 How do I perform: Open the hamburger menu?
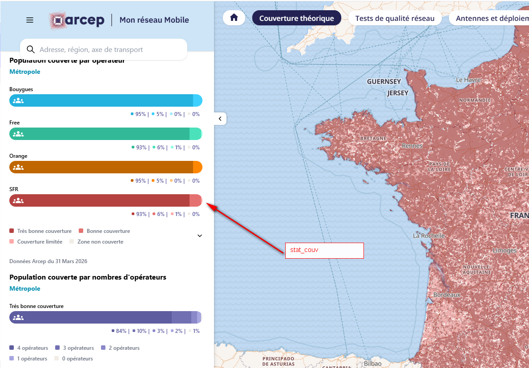(x=30, y=20)
